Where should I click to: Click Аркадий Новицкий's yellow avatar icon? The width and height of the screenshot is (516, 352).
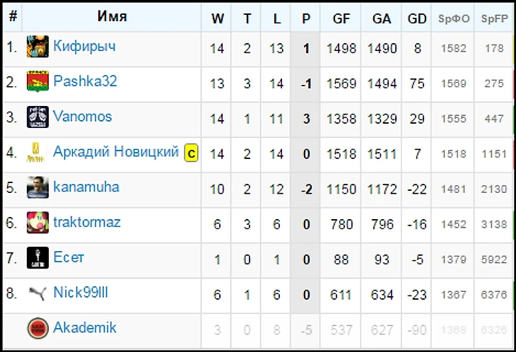(37, 152)
